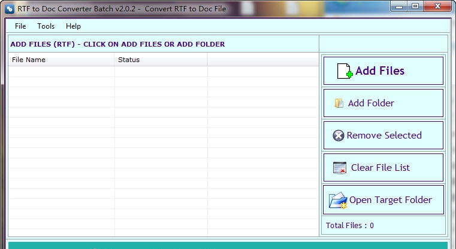
Task: Maximize the RTF to Doc Converter window
Action: [415, 6]
